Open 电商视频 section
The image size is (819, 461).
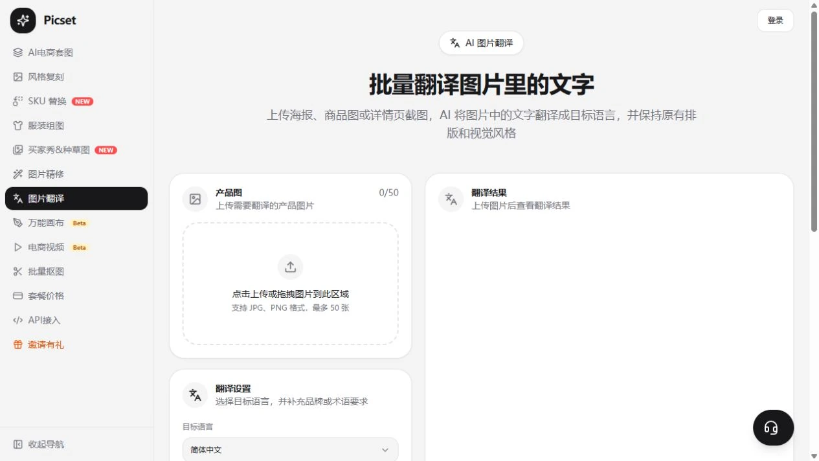pos(76,247)
